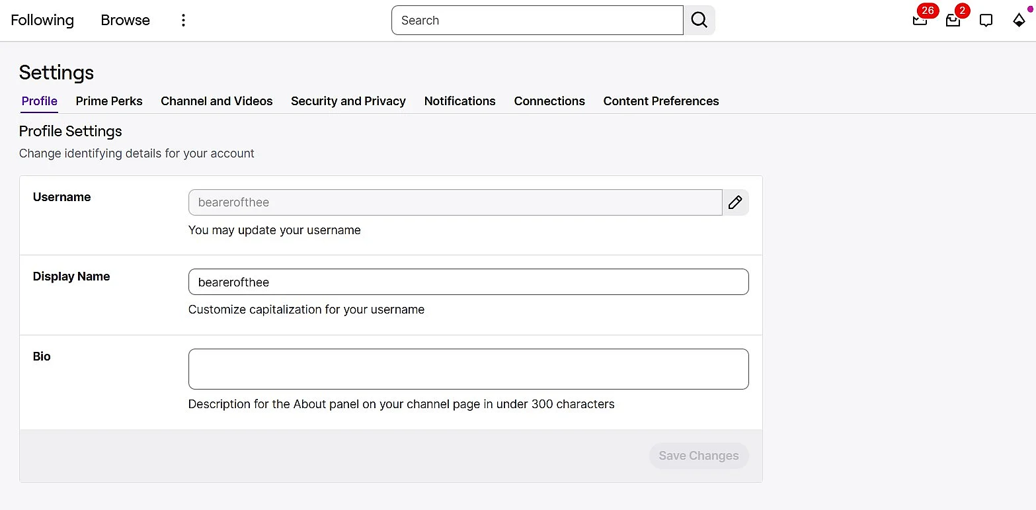
Task: Focus the Search input field
Action: pyautogui.click(x=537, y=21)
